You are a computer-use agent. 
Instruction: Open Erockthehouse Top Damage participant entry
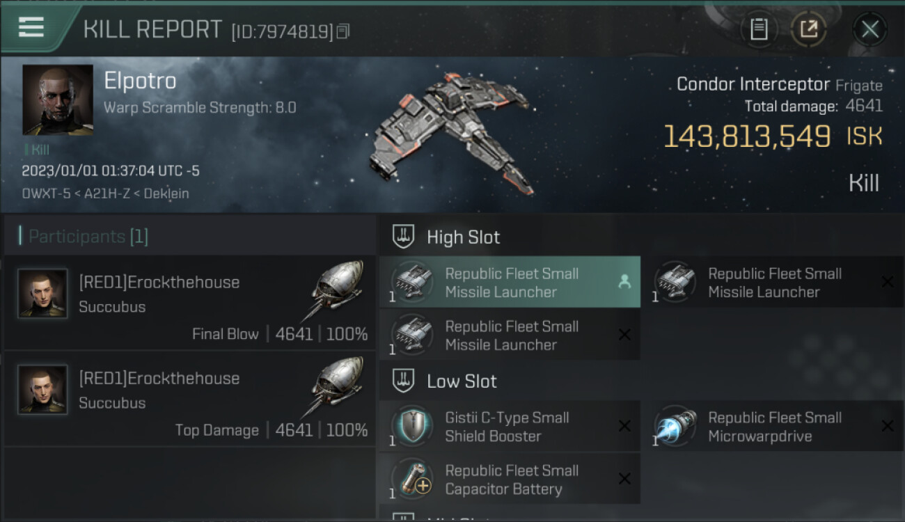(x=189, y=399)
